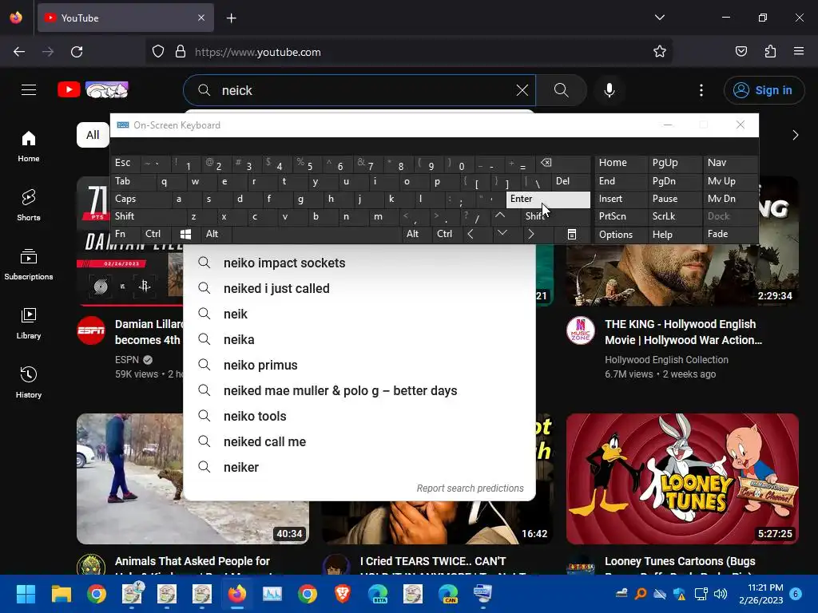The image size is (818, 613).
Task: Clear the search box text
Action: [522, 90]
